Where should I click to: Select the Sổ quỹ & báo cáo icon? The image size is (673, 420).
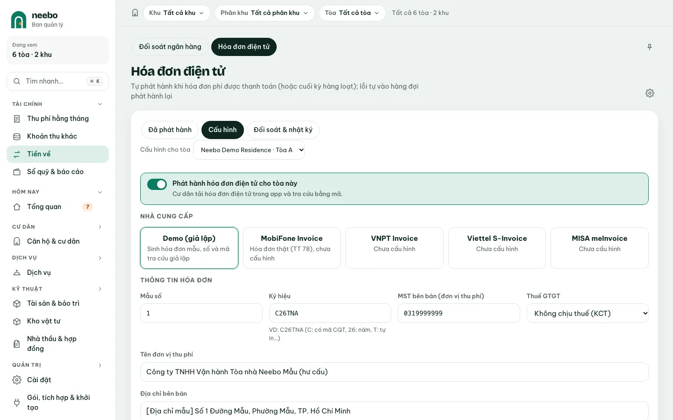pos(17,172)
